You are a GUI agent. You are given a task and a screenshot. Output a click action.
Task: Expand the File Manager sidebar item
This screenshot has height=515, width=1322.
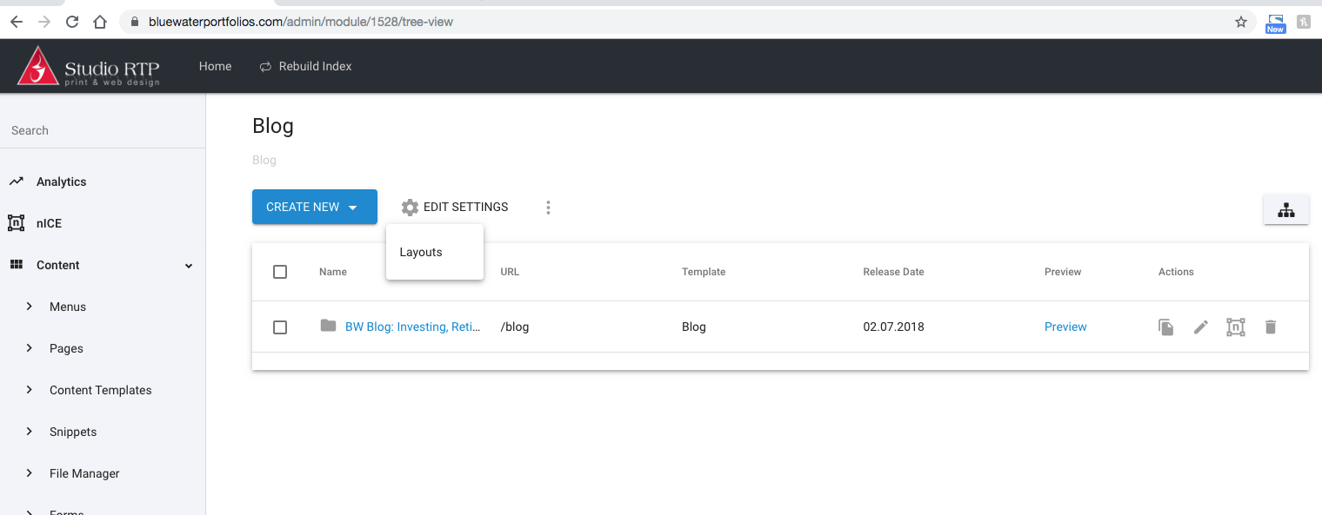30,473
